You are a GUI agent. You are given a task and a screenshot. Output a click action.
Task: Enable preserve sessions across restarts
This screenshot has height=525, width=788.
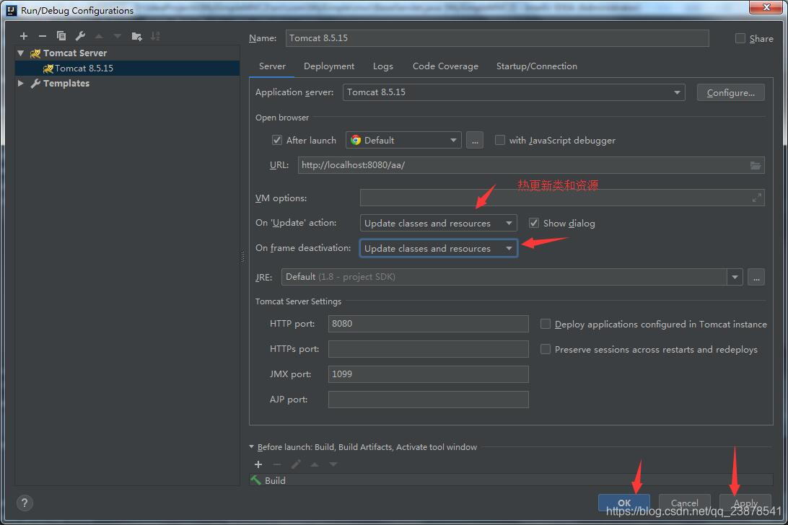tap(546, 349)
